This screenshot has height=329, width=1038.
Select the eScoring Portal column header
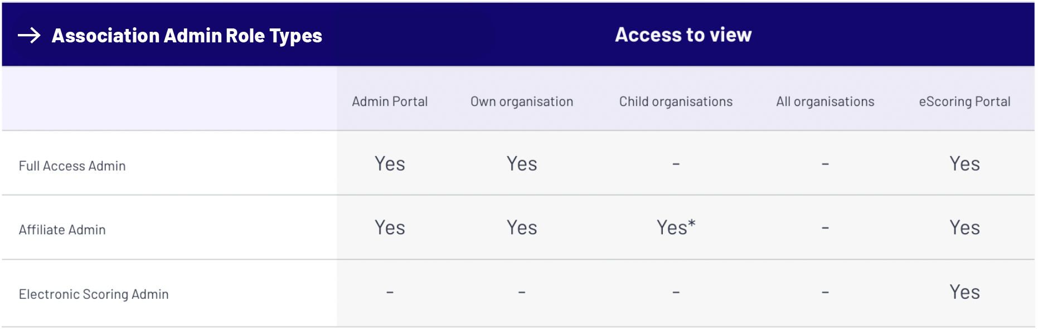pyautogui.click(x=964, y=101)
